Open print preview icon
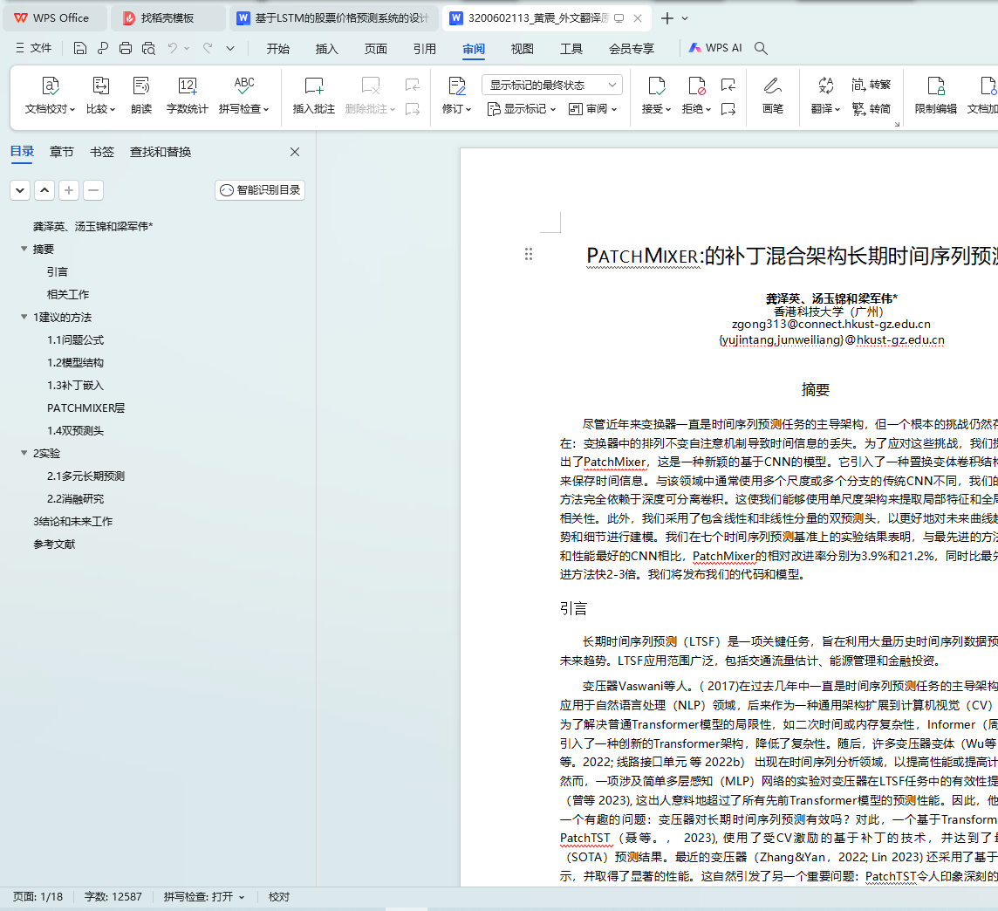This screenshot has width=998, height=911. pos(148,48)
